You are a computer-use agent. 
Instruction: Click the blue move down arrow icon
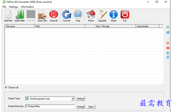pos(168,57)
